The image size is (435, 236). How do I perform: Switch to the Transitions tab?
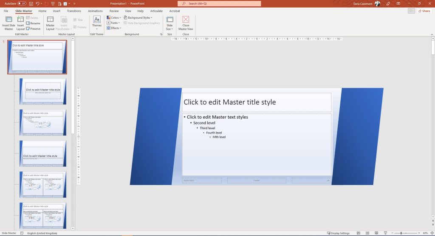click(74, 11)
